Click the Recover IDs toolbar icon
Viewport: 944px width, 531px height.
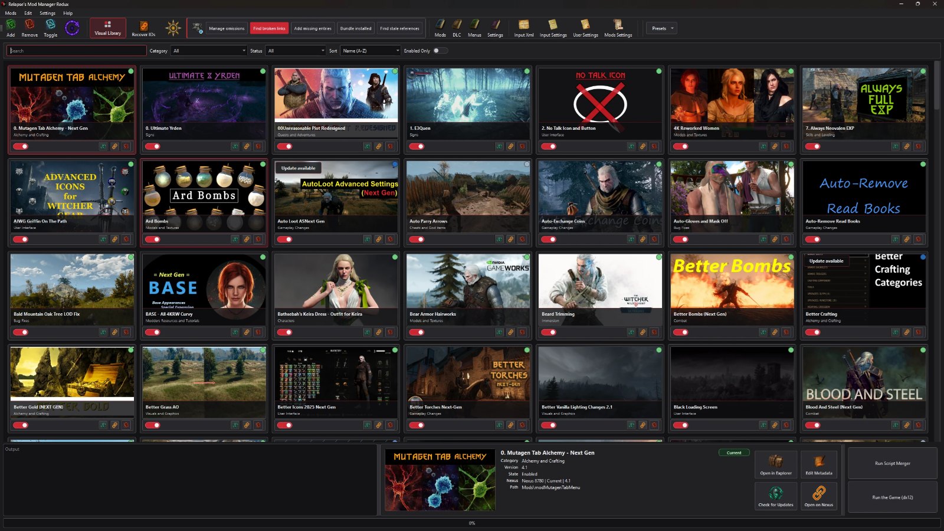143,28
